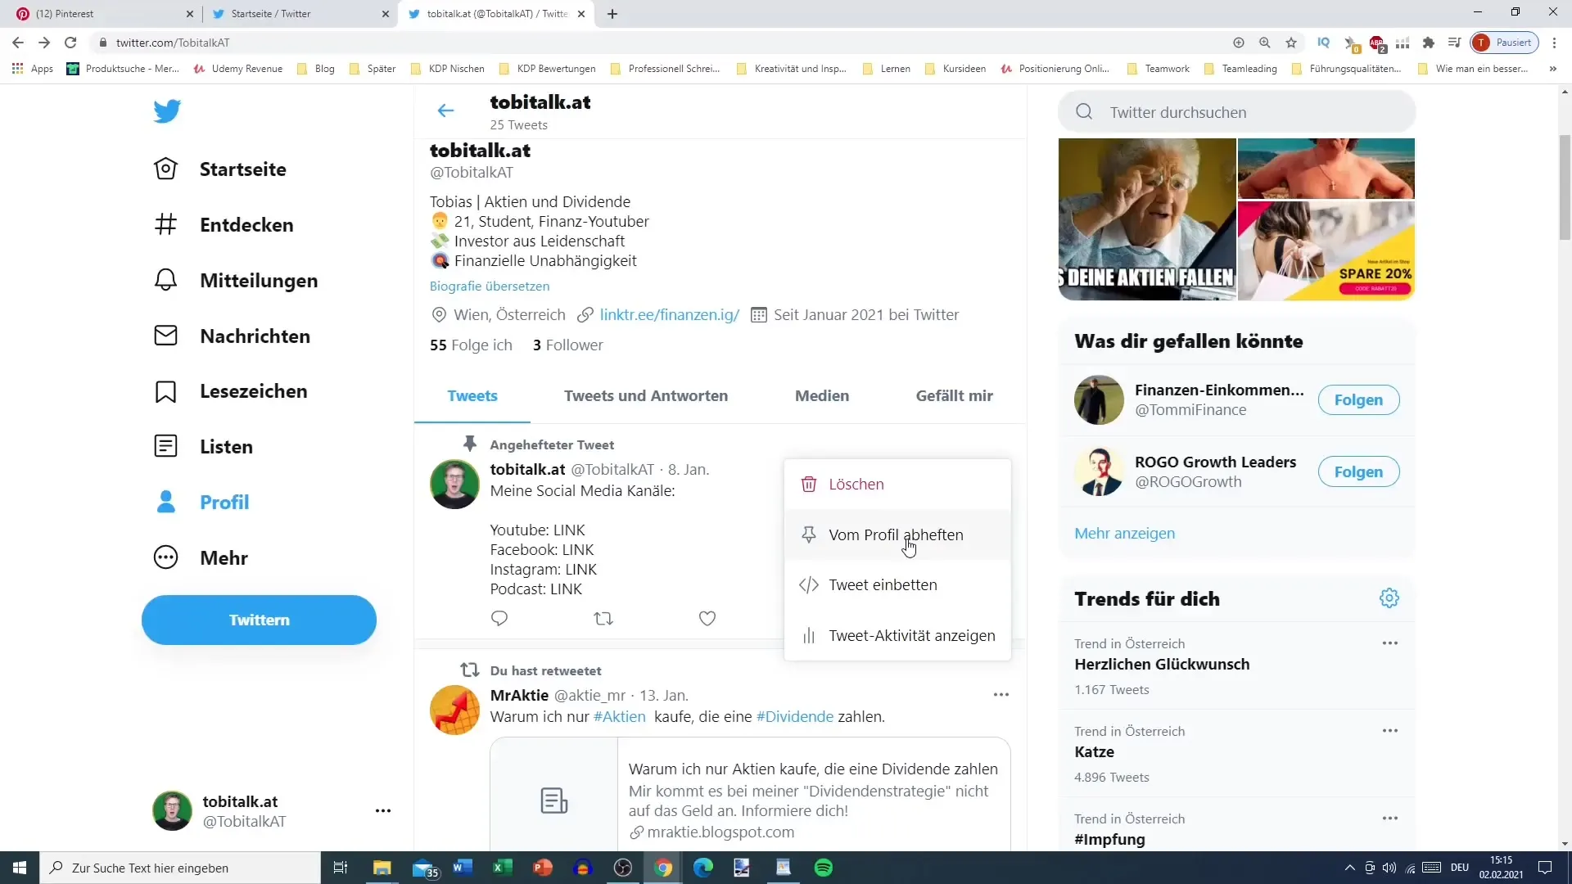Open the Windows Start menu
The image size is (1572, 884).
[20, 868]
